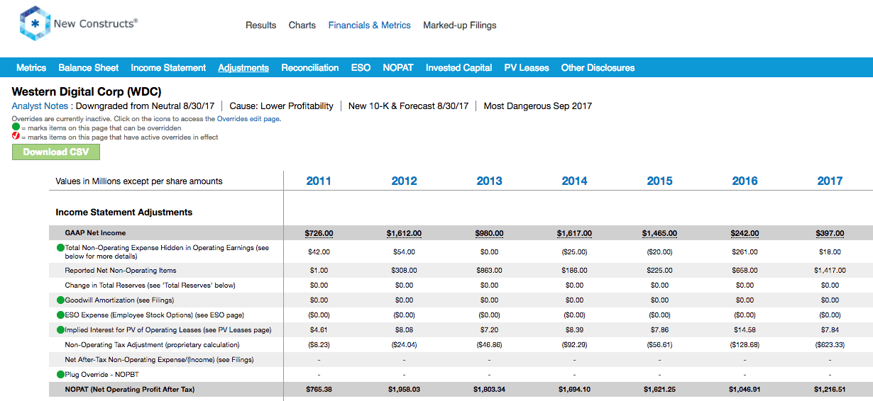Image resolution: width=873 pixels, height=401 pixels.
Task: Click New 10-K & Forecast 8/30/17 note
Action: (x=409, y=106)
